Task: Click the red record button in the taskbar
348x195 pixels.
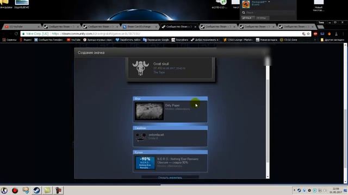Action: point(15,190)
